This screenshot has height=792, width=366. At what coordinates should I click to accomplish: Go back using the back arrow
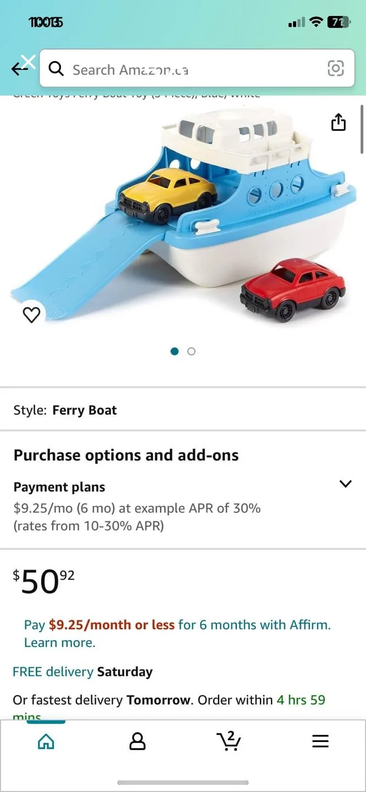click(x=20, y=69)
